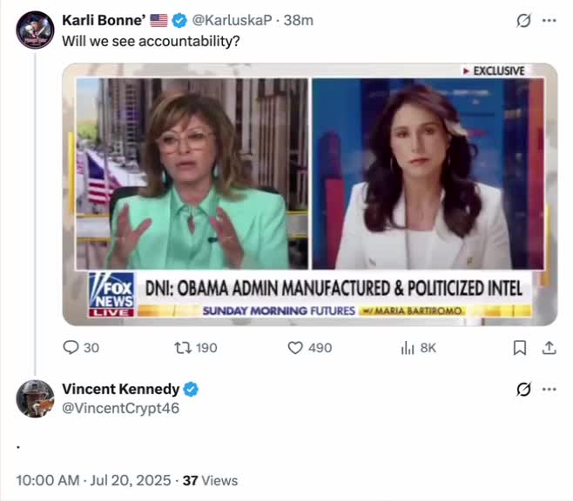The height and width of the screenshot is (501, 573).
Task: Open Karli Bonne's profile avatar
Action: 35,30
